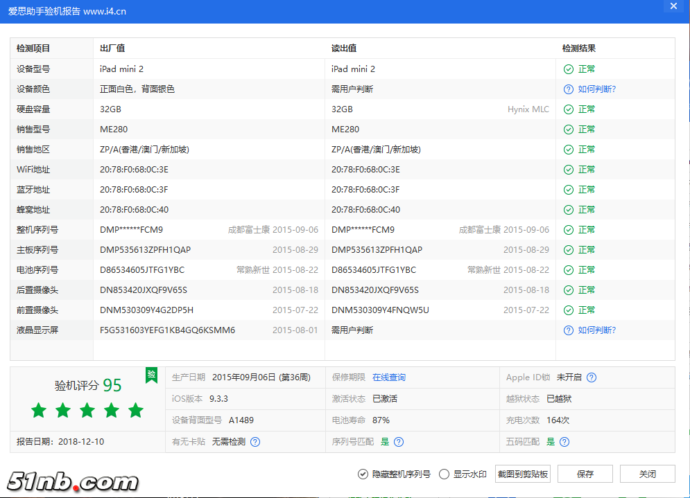Click the five-star rating display

[87, 411]
